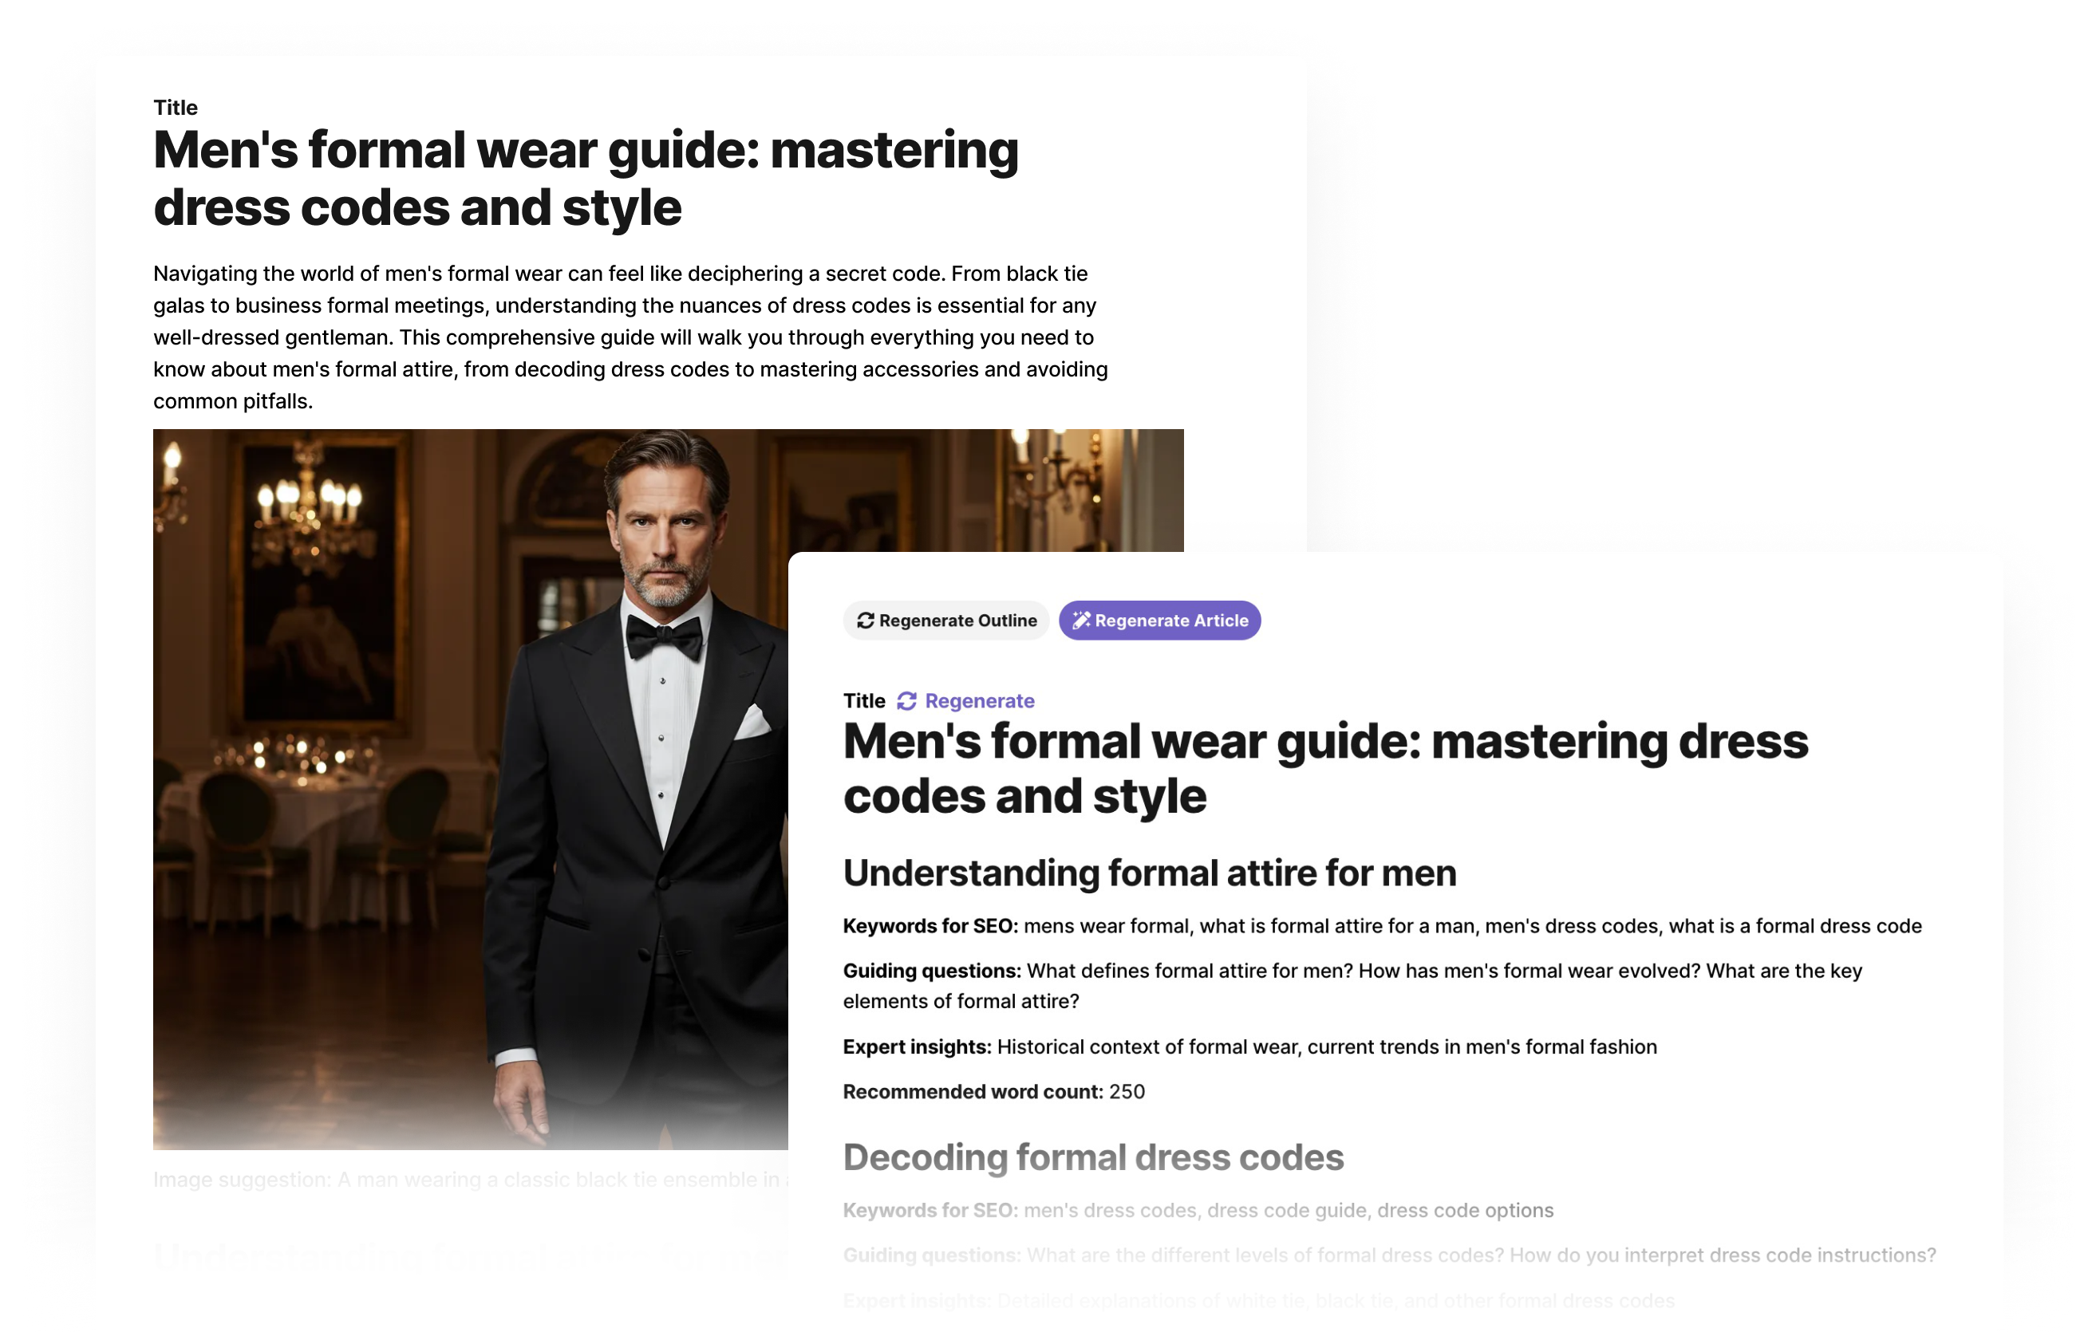Image resolution: width=2100 pixels, height=1332 pixels.
Task: Click the purple refresh icon beside Title
Action: (907, 701)
